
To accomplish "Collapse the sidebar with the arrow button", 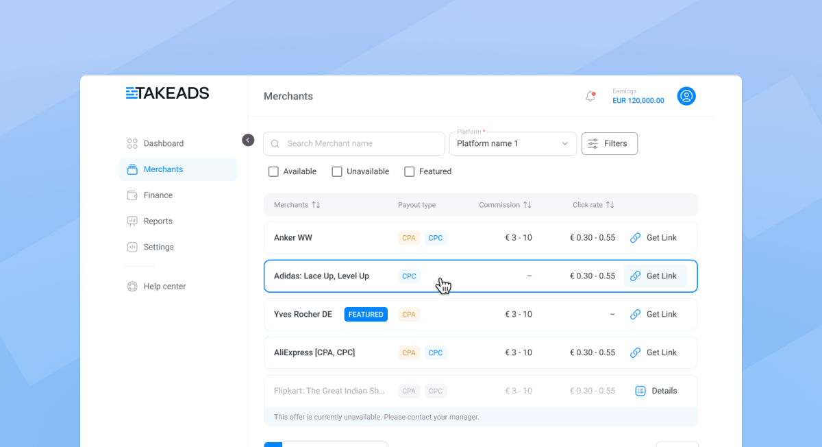I will click(248, 140).
